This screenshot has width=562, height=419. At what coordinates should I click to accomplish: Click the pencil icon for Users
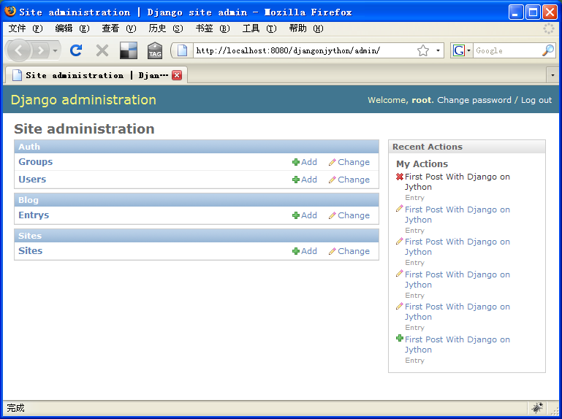[333, 180]
